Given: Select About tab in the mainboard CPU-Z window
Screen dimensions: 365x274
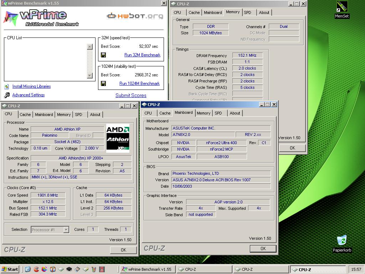Looking at the screenshot, I should point(235,113).
